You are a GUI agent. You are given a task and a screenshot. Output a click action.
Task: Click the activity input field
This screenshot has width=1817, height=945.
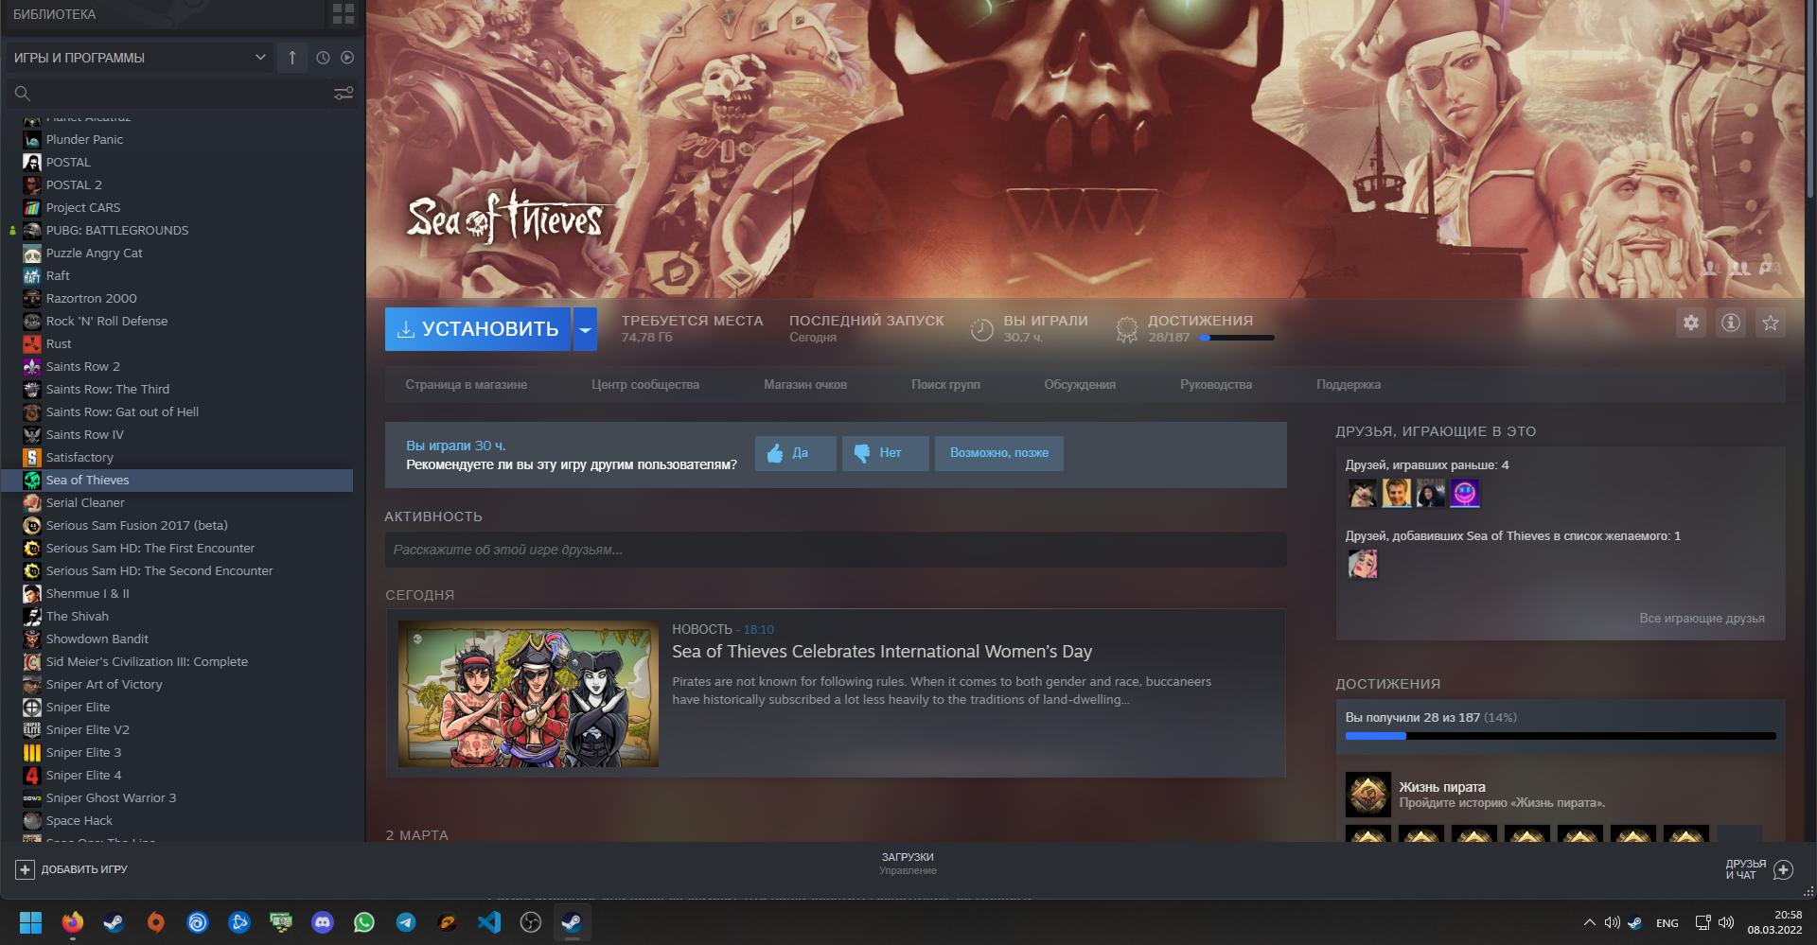835,550
